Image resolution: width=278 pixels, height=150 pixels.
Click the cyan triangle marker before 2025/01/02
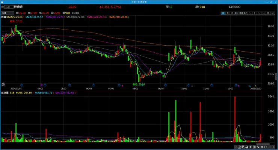(250, 86)
